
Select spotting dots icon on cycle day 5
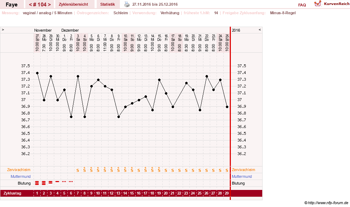click(x=64, y=182)
